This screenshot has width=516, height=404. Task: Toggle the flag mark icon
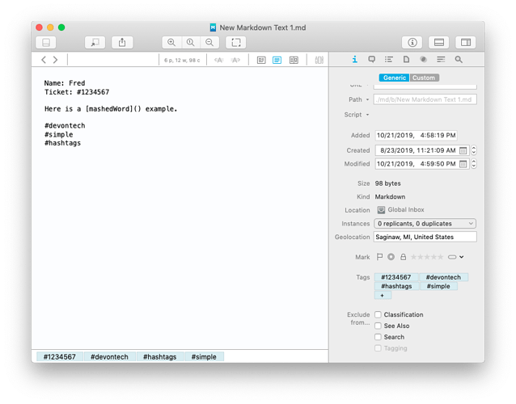click(379, 257)
